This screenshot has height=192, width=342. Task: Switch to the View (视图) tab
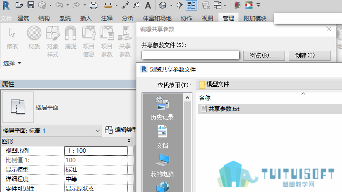[207, 18]
